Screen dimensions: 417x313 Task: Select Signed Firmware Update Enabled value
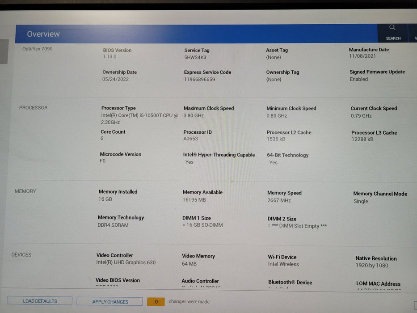pyautogui.click(x=359, y=79)
